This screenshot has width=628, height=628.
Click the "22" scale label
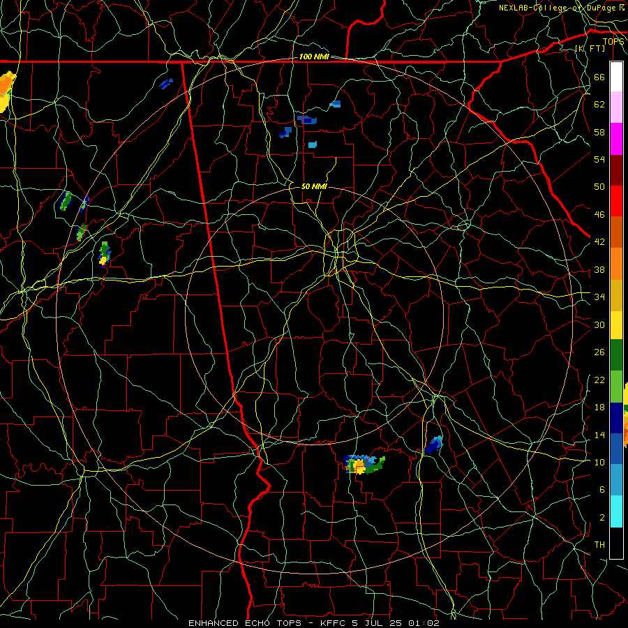tap(599, 380)
